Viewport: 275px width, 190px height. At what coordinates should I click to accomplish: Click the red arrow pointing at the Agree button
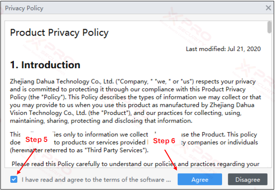pyautogui.click(x=171, y=160)
